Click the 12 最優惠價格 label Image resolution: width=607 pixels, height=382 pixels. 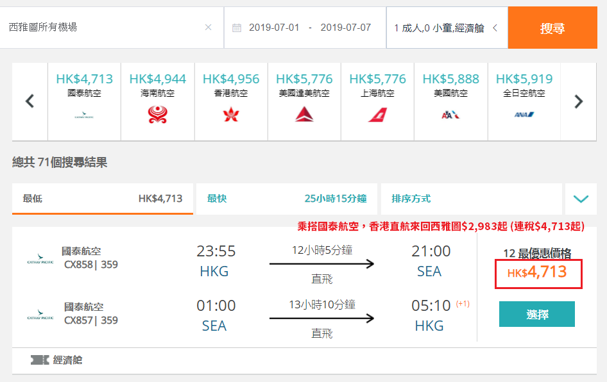[x=537, y=253]
